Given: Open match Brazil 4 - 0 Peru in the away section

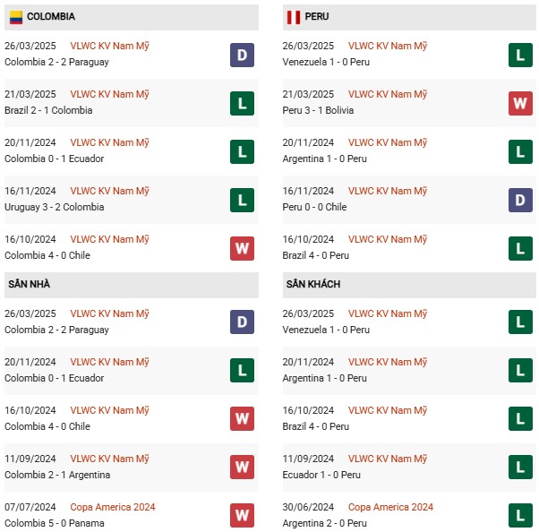Looking at the screenshot, I should point(315,426).
